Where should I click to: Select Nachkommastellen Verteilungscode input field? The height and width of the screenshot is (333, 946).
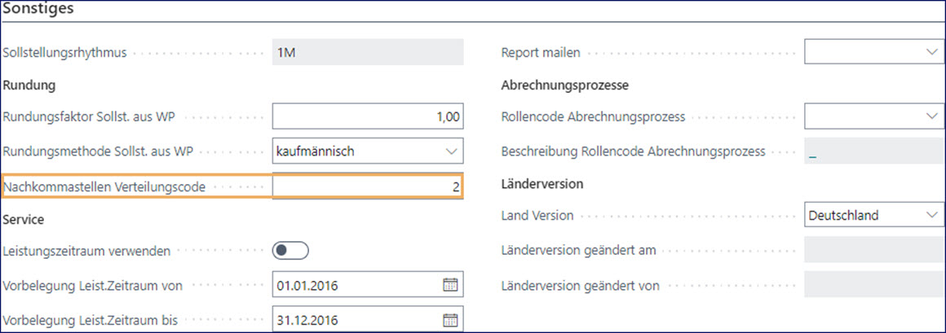tap(367, 187)
